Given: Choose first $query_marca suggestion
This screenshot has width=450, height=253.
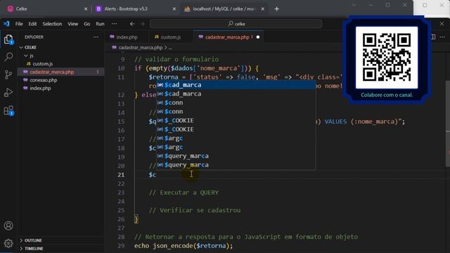Looking at the screenshot, I should 236,156.
